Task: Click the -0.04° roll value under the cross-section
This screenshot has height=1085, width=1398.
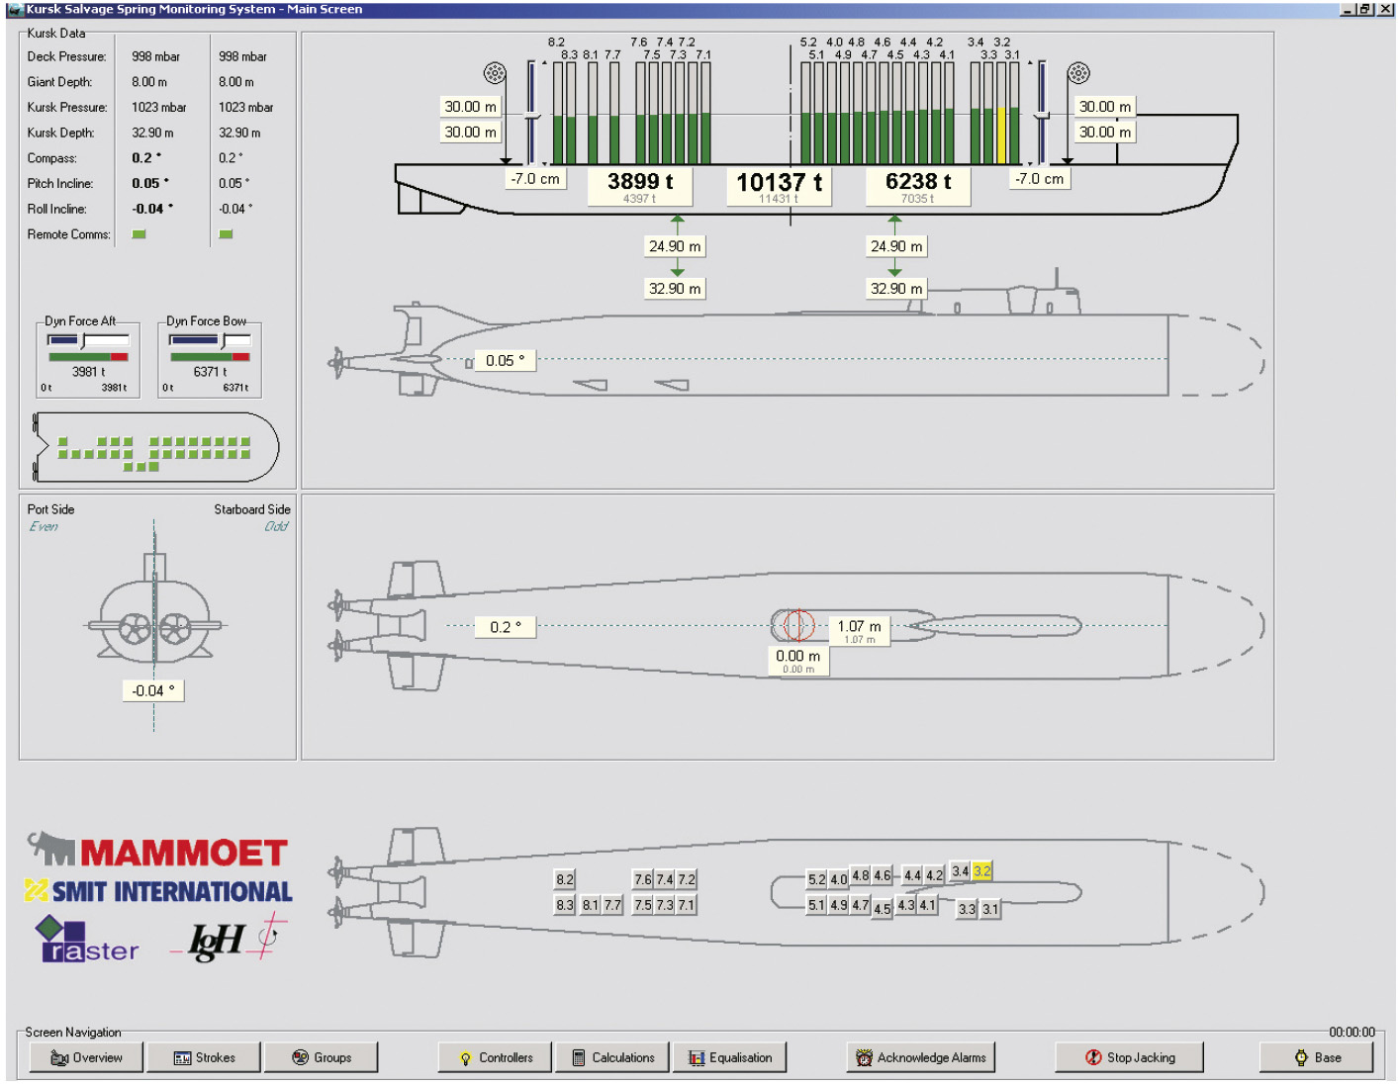Action: pyautogui.click(x=153, y=690)
